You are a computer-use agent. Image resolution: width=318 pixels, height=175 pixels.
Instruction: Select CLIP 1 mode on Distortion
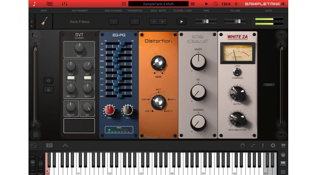tap(149, 111)
